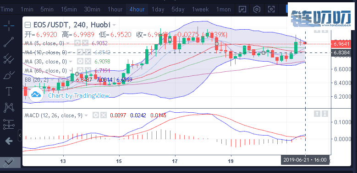Select the ruler measure tool
The height and width of the screenshot is (173, 357).
point(9,162)
